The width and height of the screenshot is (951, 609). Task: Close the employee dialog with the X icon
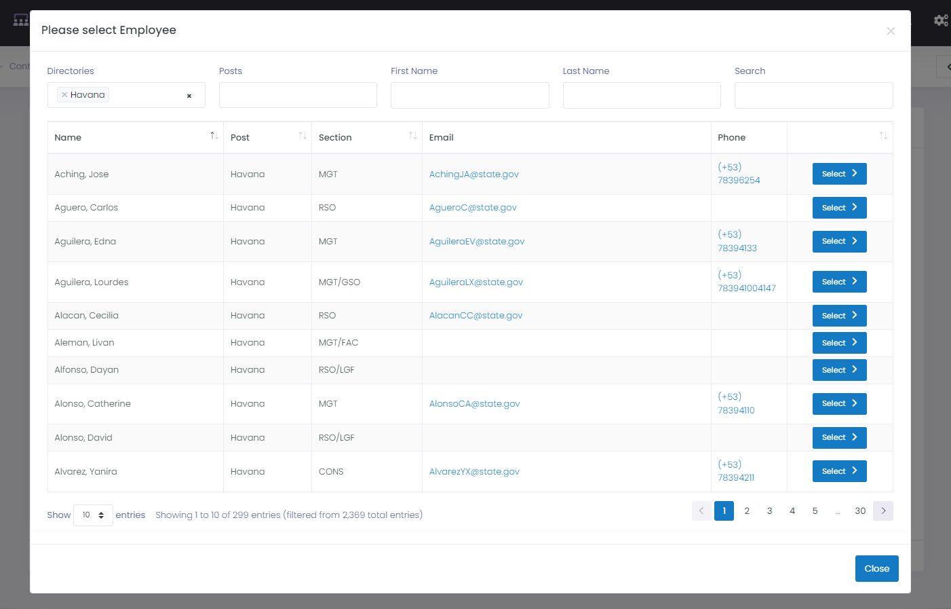tap(891, 31)
